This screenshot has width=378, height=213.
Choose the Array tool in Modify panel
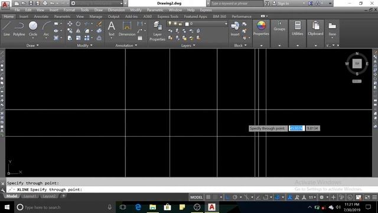[87, 38]
